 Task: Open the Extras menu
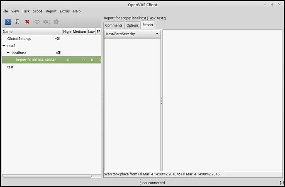click(x=65, y=11)
